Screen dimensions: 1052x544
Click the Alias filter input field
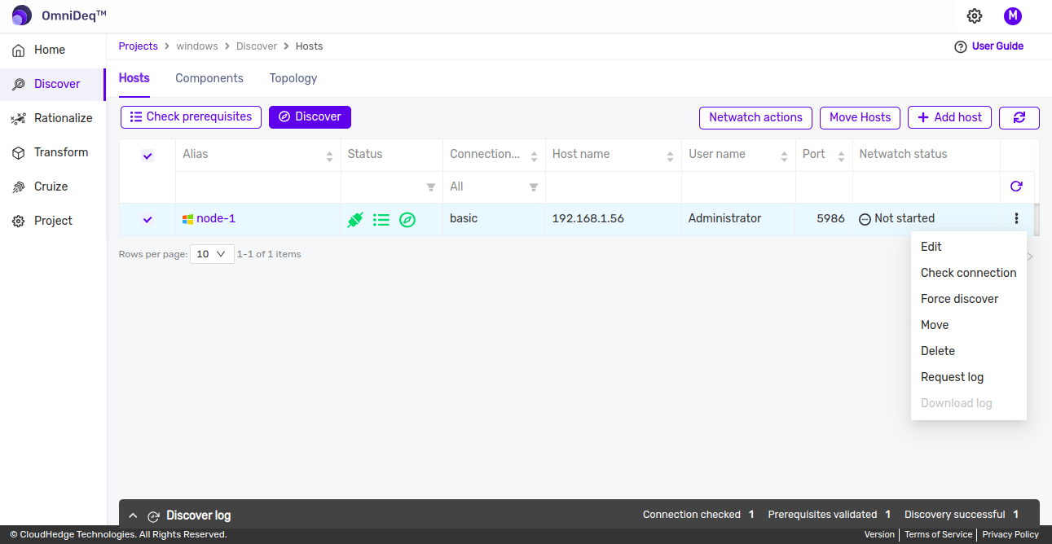(257, 186)
